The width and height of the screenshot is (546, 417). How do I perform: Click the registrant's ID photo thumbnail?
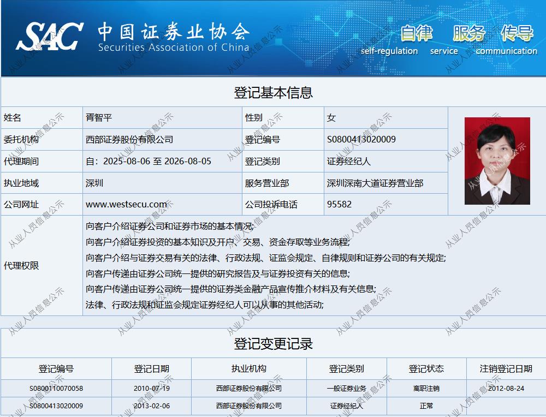point(497,161)
